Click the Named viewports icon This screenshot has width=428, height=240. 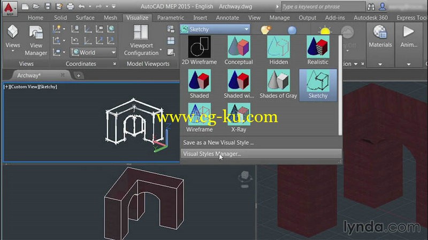pyautogui.click(x=171, y=29)
